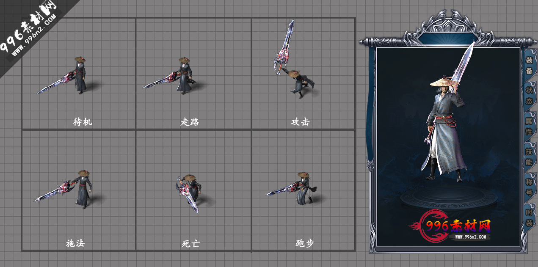This screenshot has width=538, height=267.
Task: Click the 跑步 label text
Action: [x=305, y=243]
